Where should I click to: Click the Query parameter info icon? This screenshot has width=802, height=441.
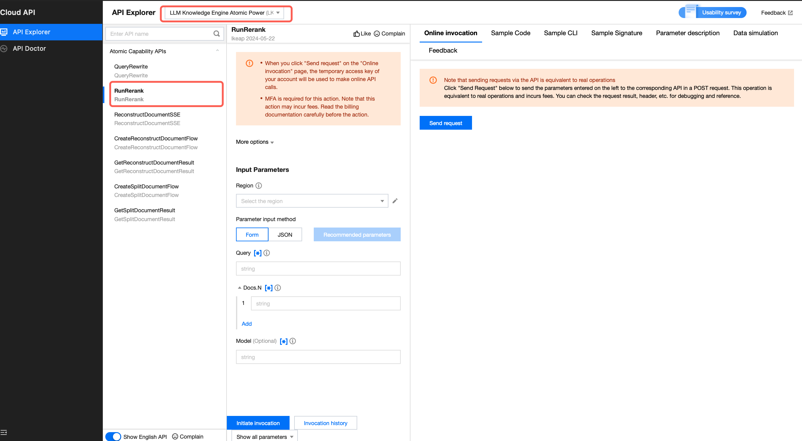coord(267,253)
